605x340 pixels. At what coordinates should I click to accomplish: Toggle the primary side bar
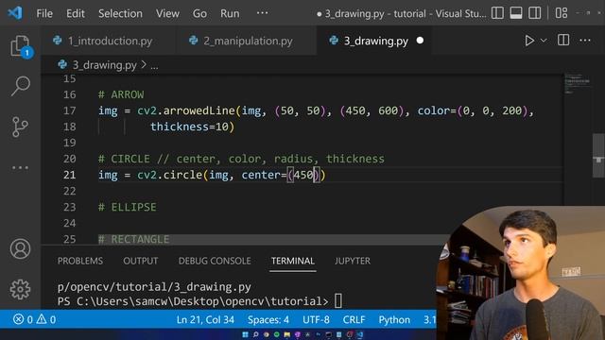(x=497, y=13)
